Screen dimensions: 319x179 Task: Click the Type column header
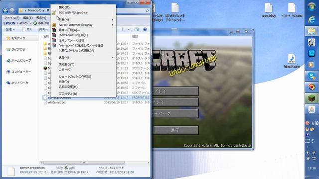[135, 36]
